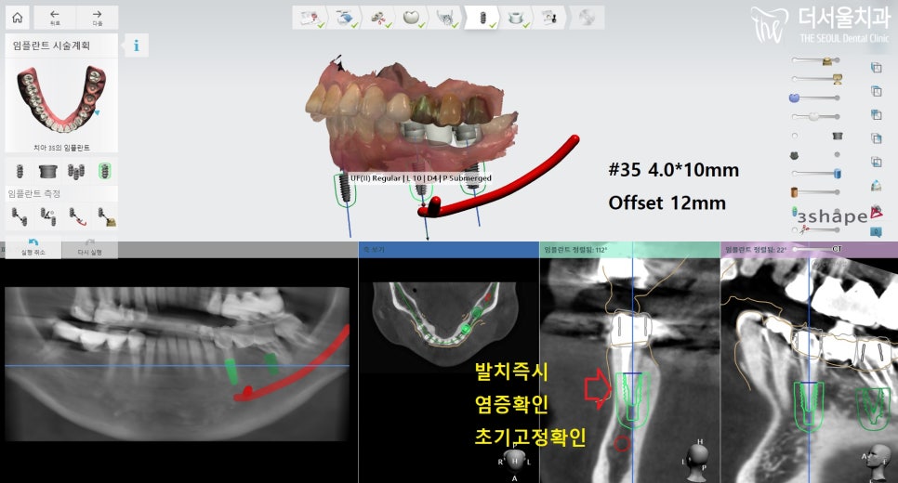The height and width of the screenshot is (483, 898).
Task: Adjust the blue jaw model visibility slider
Action: (795, 98)
